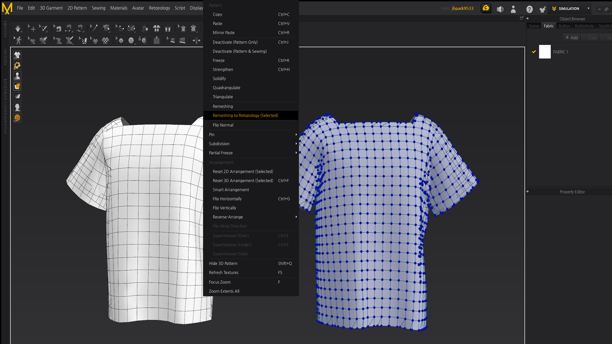
Task: Select the Sewing tool in the toolbar
Action: 57,28
